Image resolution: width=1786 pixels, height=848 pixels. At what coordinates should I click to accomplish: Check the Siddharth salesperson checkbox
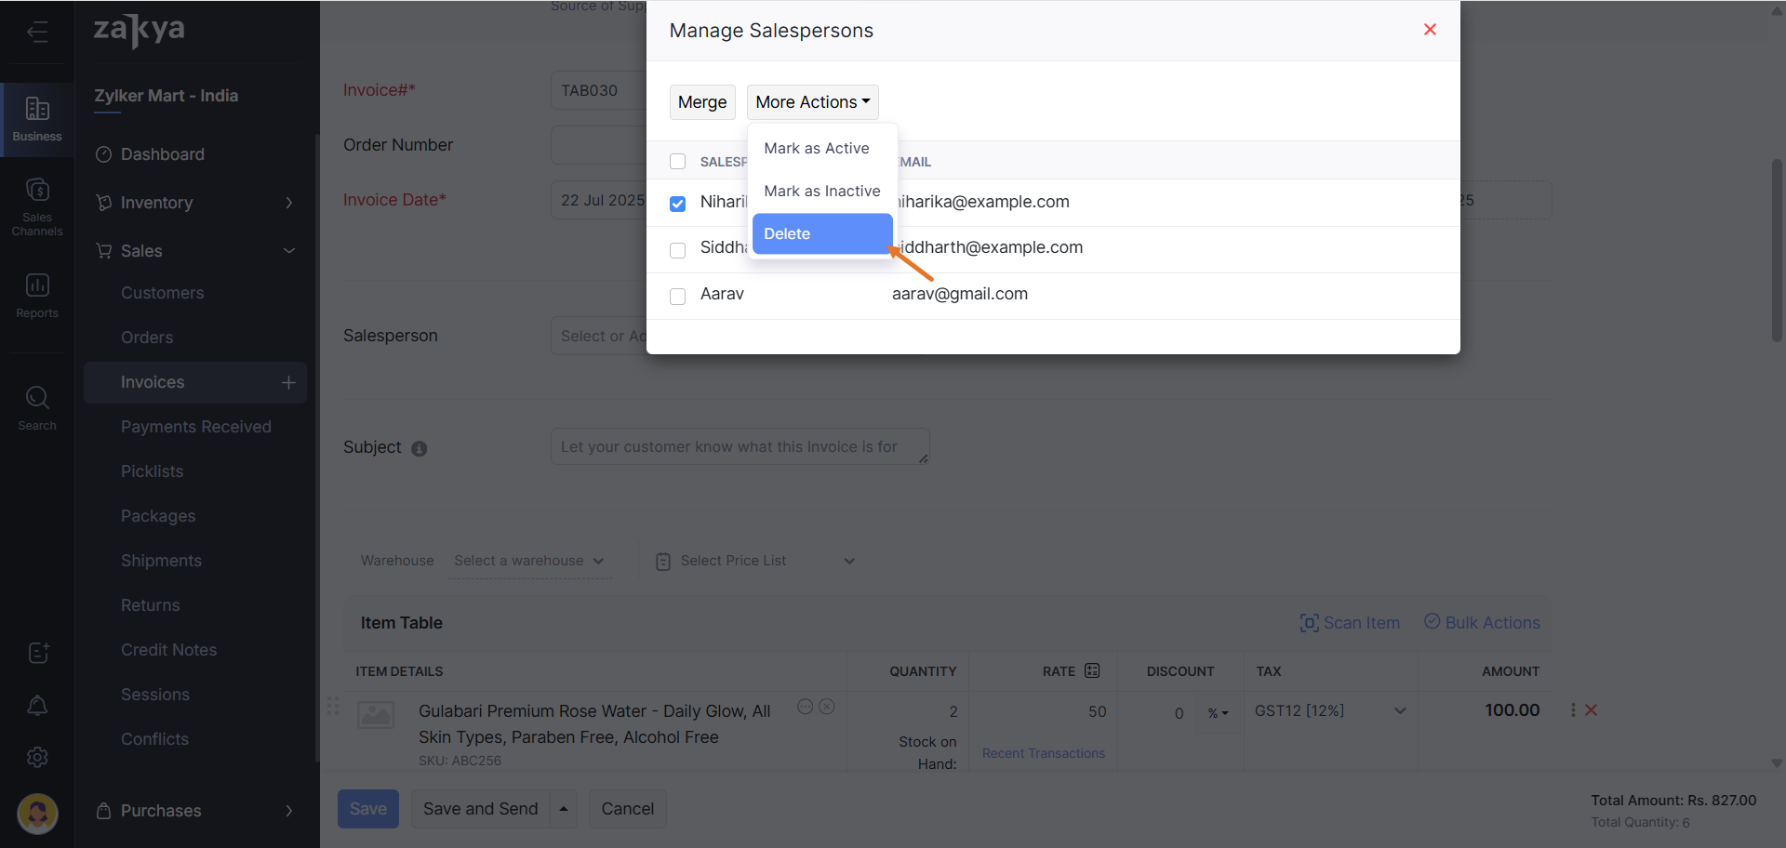coord(678,250)
